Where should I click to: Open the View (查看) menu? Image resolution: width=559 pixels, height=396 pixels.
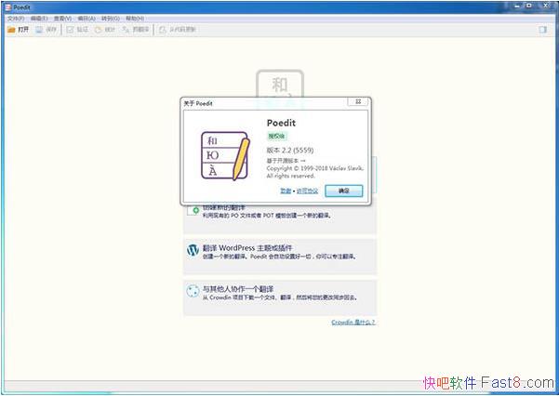pos(62,18)
